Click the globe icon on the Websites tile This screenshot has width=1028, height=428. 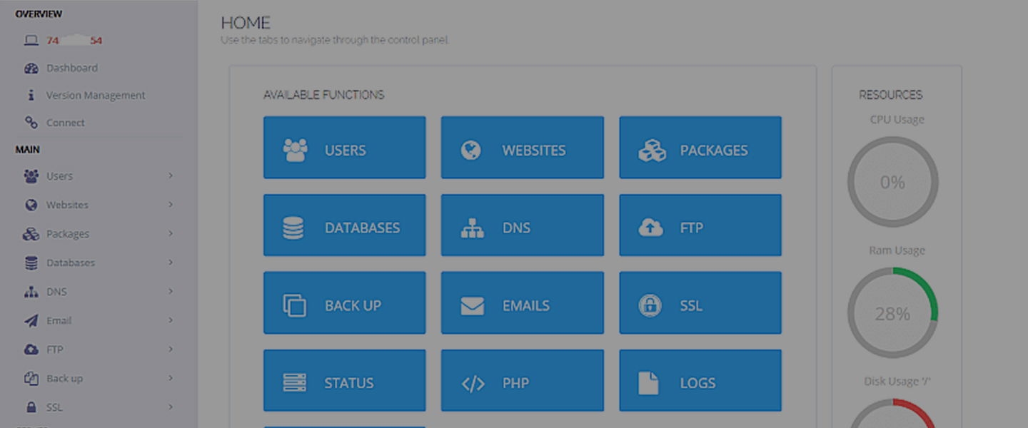point(470,149)
